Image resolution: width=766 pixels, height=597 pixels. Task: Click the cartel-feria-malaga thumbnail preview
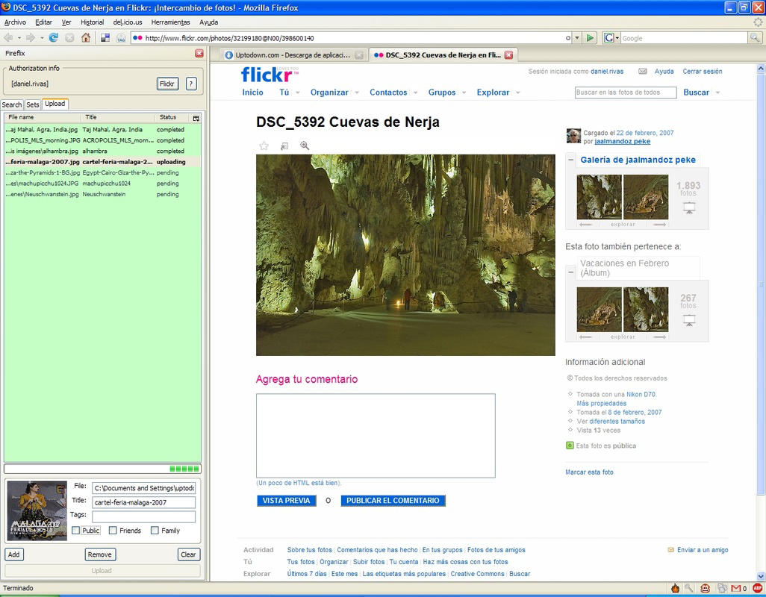(x=37, y=511)
